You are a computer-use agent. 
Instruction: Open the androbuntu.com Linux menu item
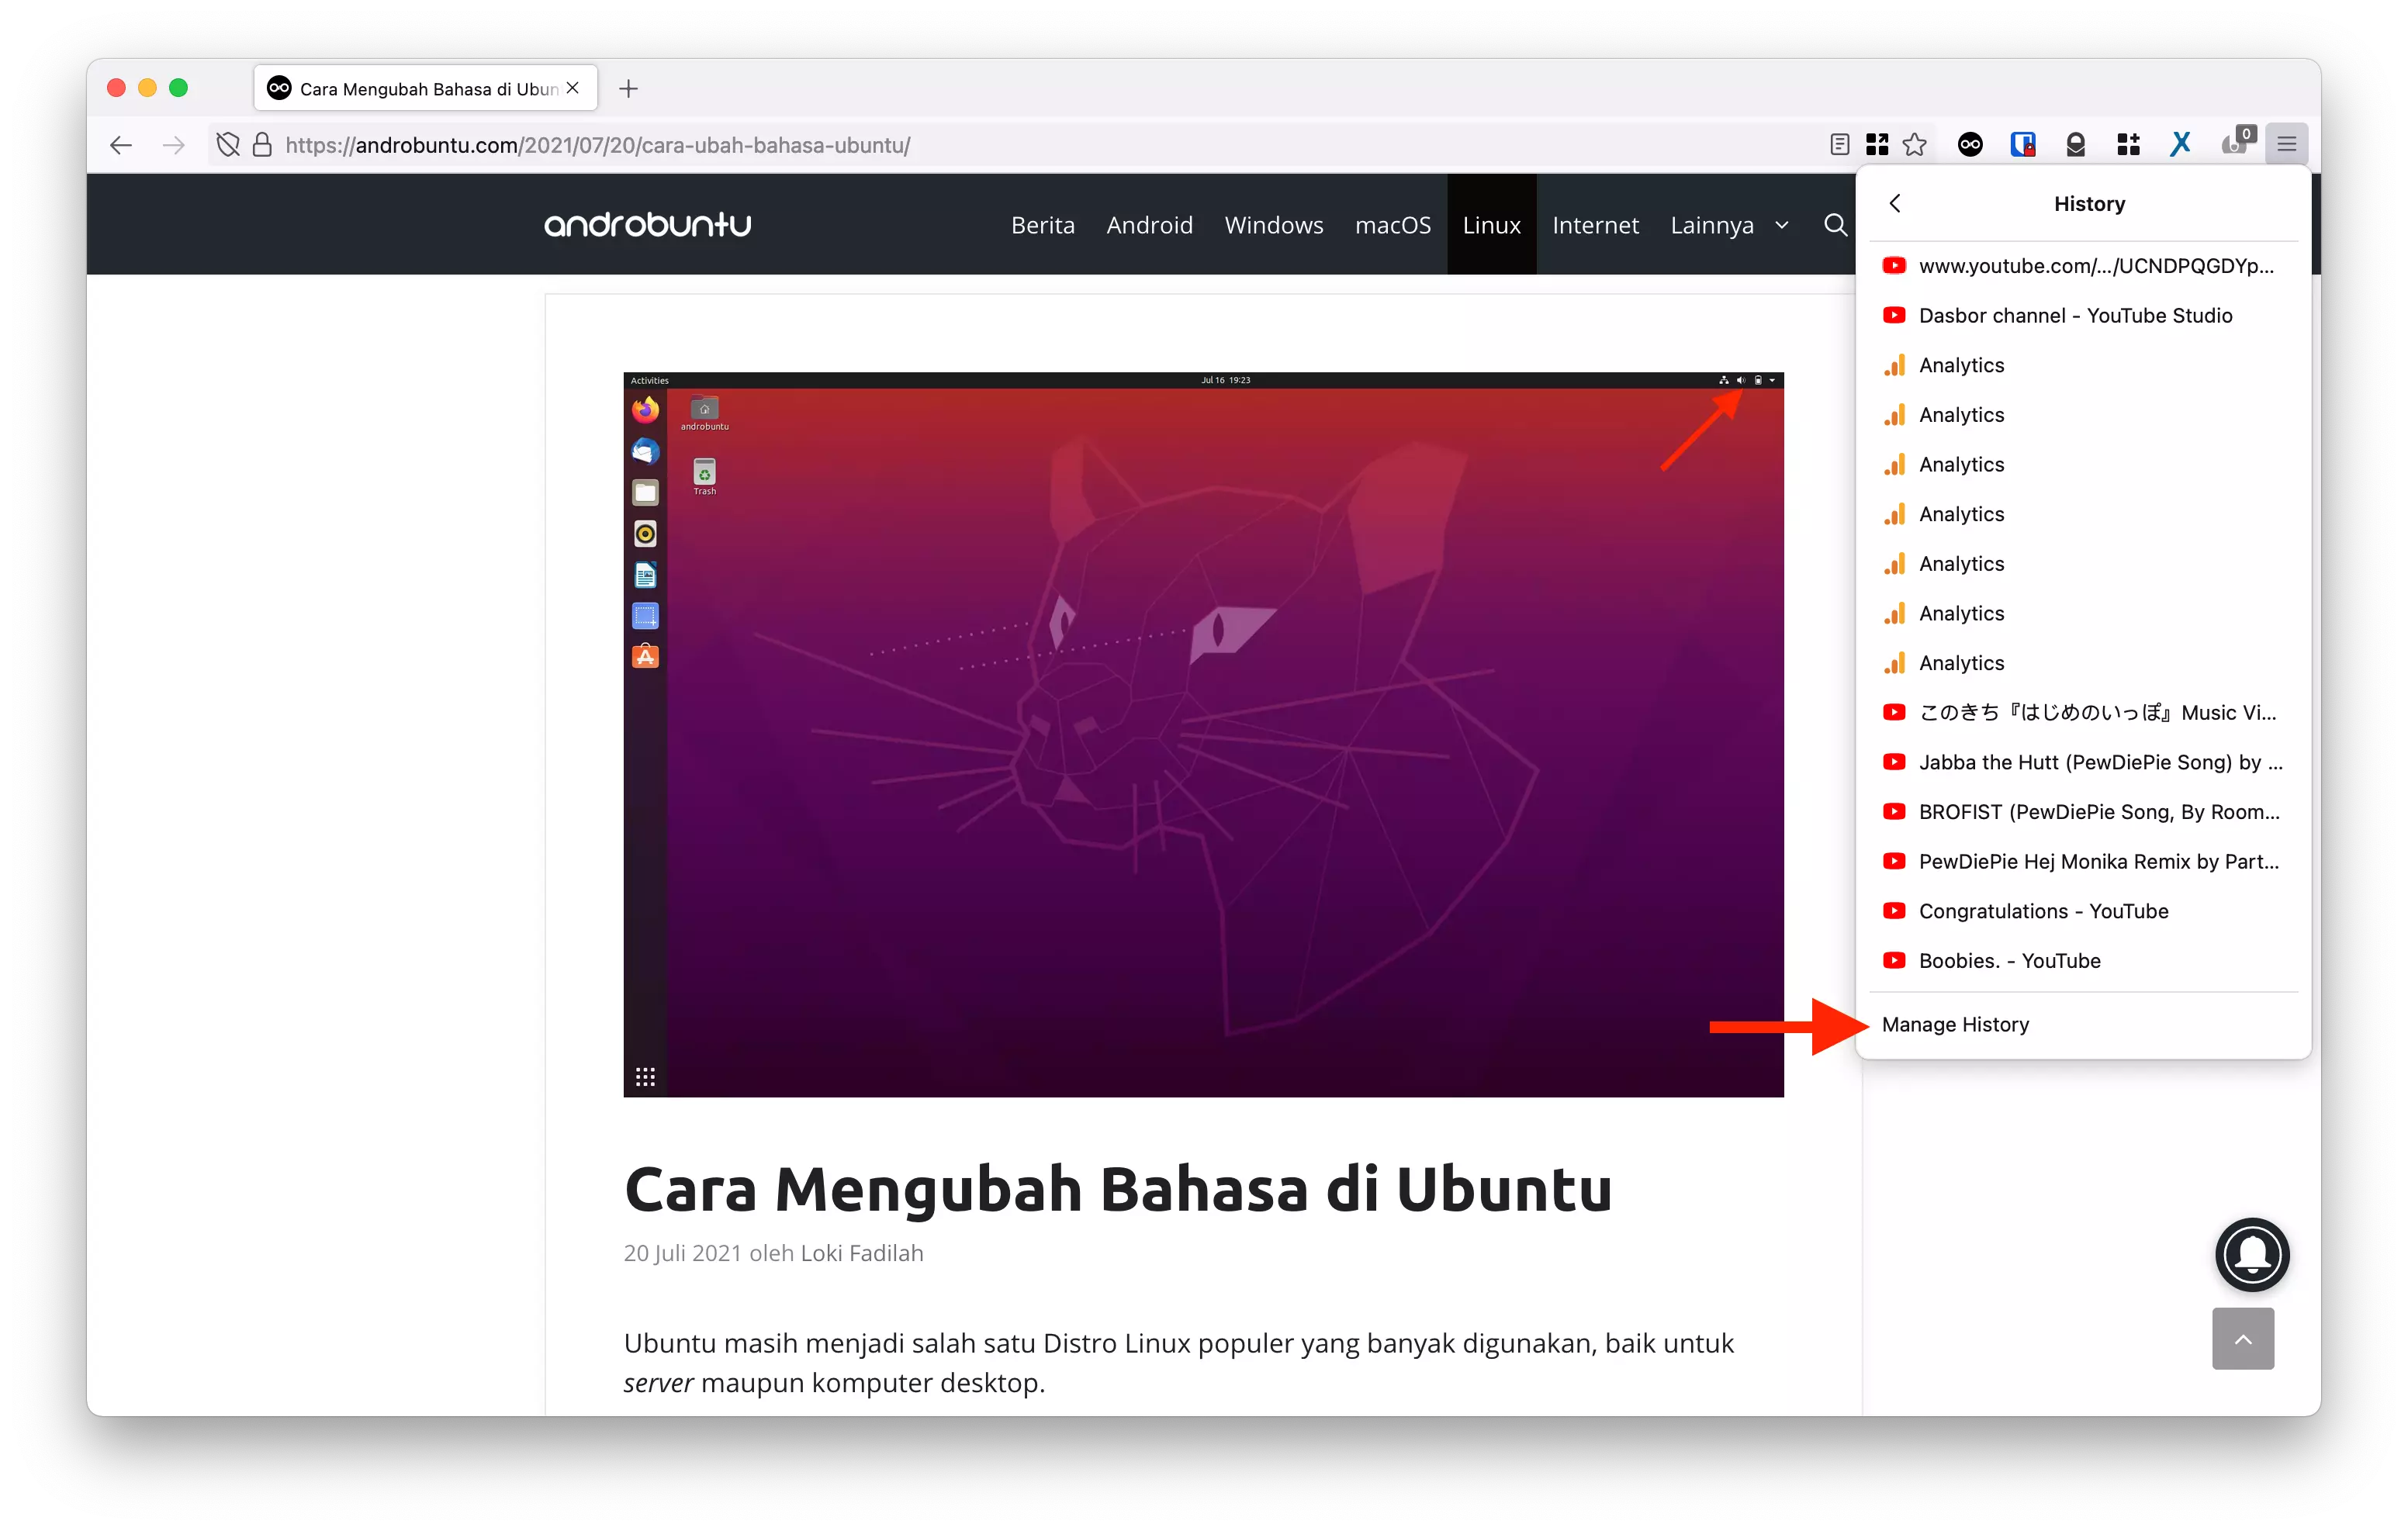pos(1490,224)
